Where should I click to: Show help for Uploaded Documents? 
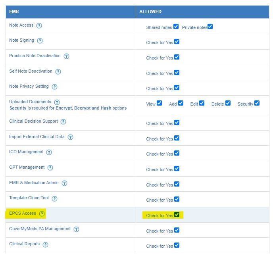[57, 102]
